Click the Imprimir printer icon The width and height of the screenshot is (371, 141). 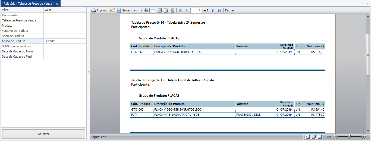click(x=93, y=10)
